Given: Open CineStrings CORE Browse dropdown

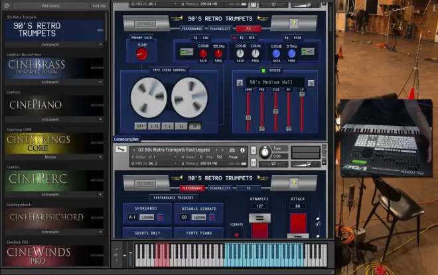Looking at the screenshot, I should click(54, 157).
